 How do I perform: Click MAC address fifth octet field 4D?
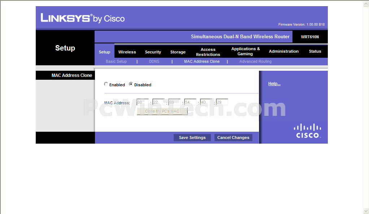click(206, 102)
